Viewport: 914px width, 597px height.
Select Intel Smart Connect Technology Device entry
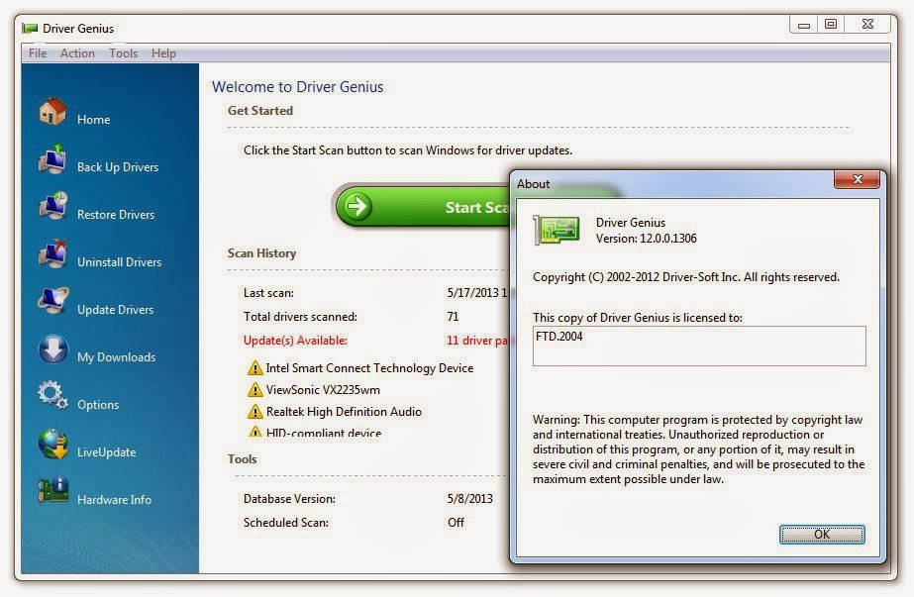369,368
